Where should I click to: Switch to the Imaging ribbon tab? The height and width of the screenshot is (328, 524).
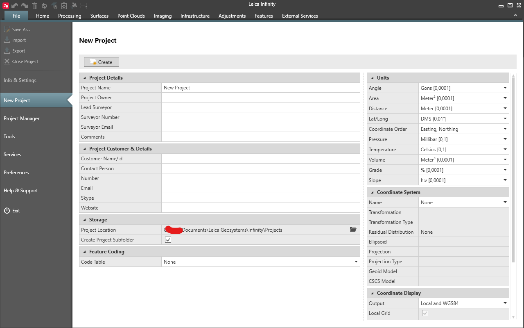point(163,16)
